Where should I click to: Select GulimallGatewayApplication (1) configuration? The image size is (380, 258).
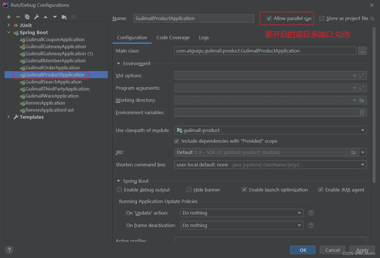59,54
